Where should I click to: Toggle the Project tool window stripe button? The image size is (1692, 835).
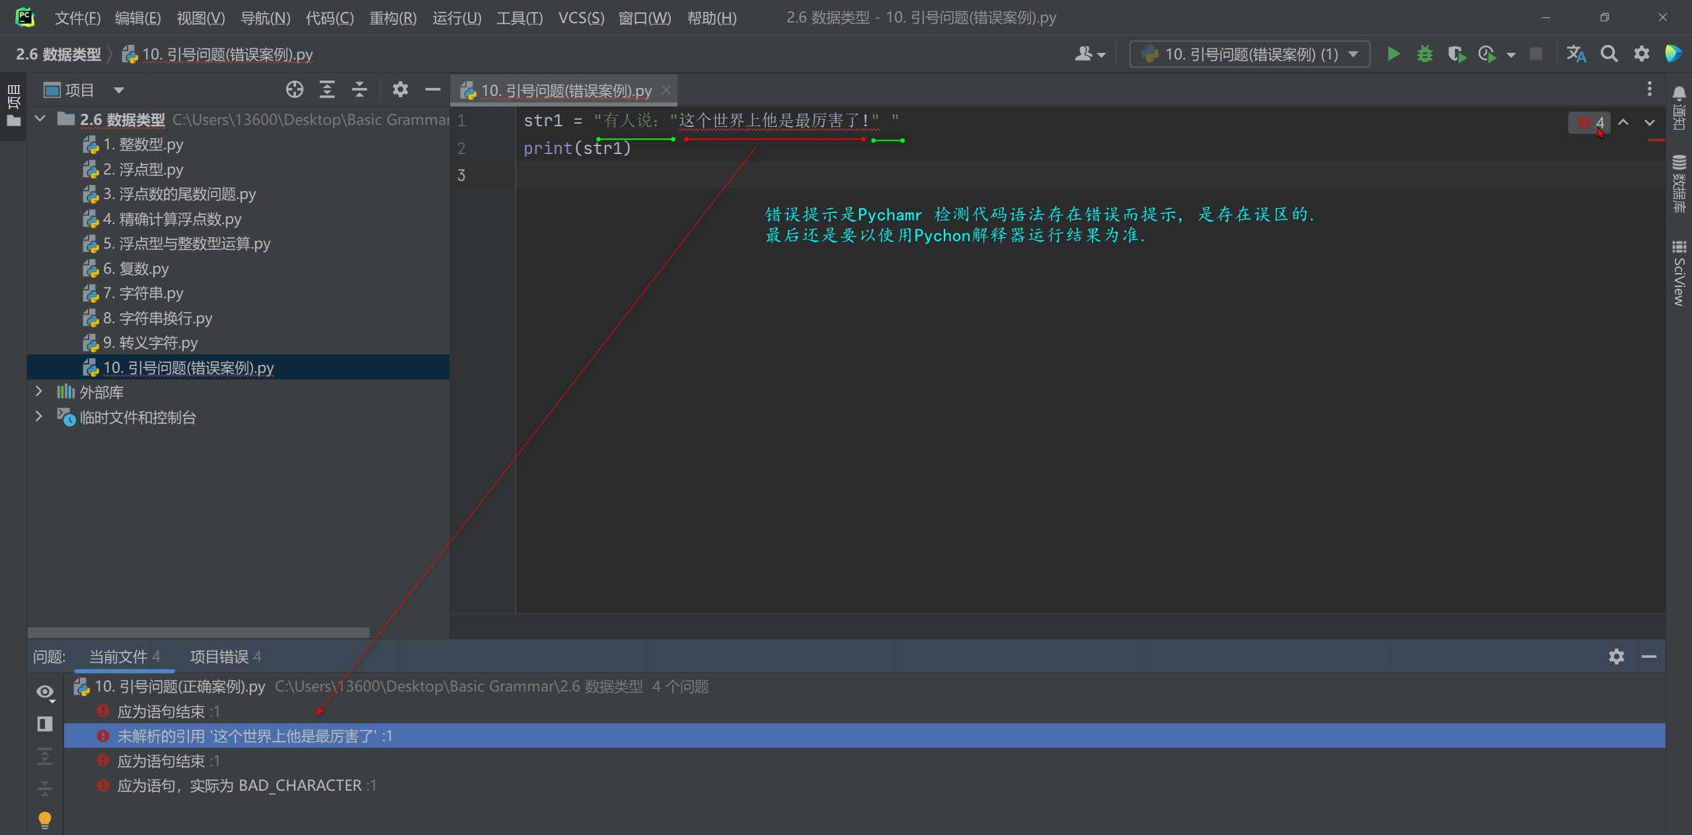(x=13, y=106)
